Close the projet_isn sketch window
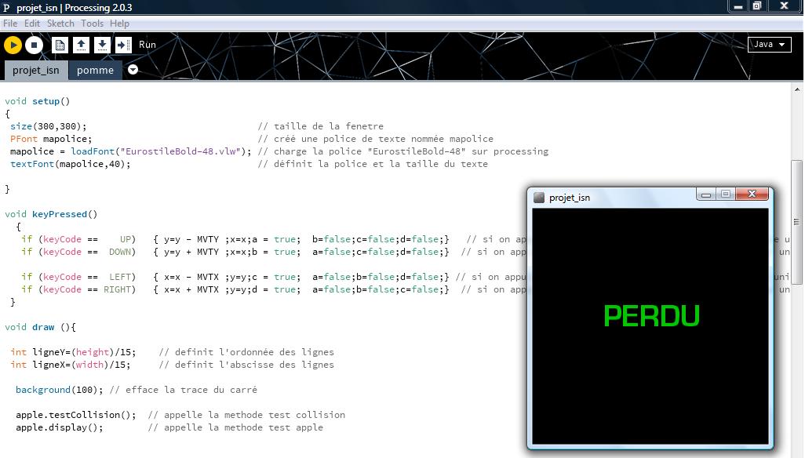 [752, 194]
